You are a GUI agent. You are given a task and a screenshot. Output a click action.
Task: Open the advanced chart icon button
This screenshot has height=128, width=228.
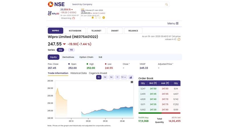[131, 77]
